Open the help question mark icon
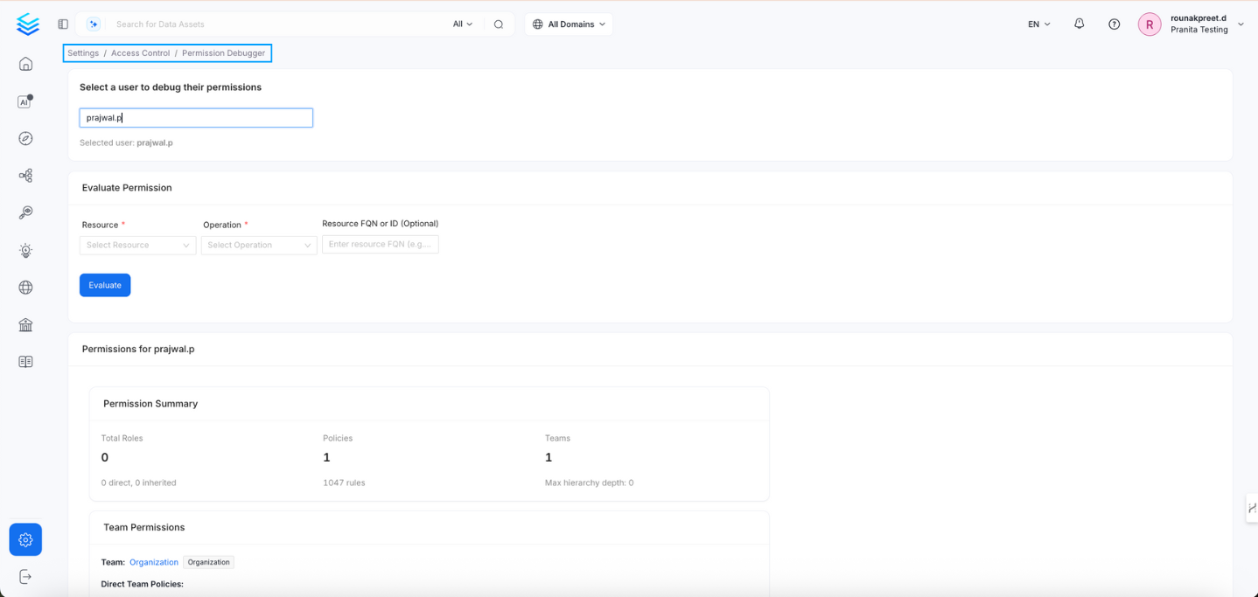Screen dimensions: 1258x597 click(1114, 24)
